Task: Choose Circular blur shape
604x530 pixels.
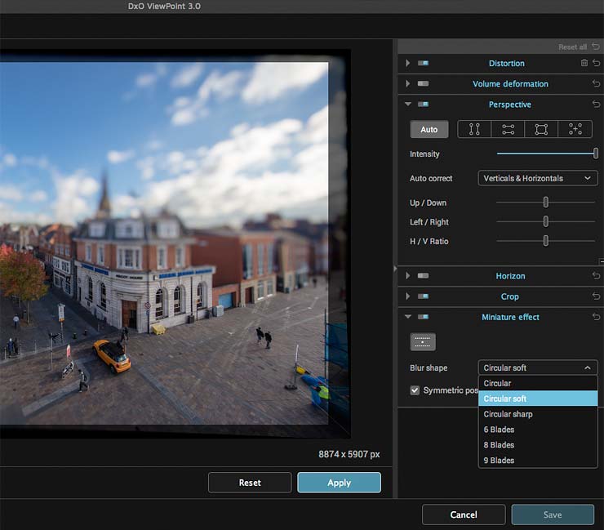Action: (538, 383)
